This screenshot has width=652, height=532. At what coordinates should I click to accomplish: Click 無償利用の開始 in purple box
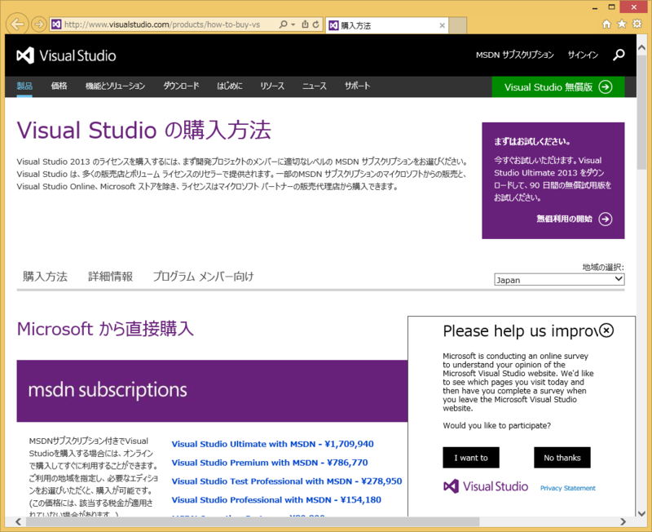(x=564, y=219)
